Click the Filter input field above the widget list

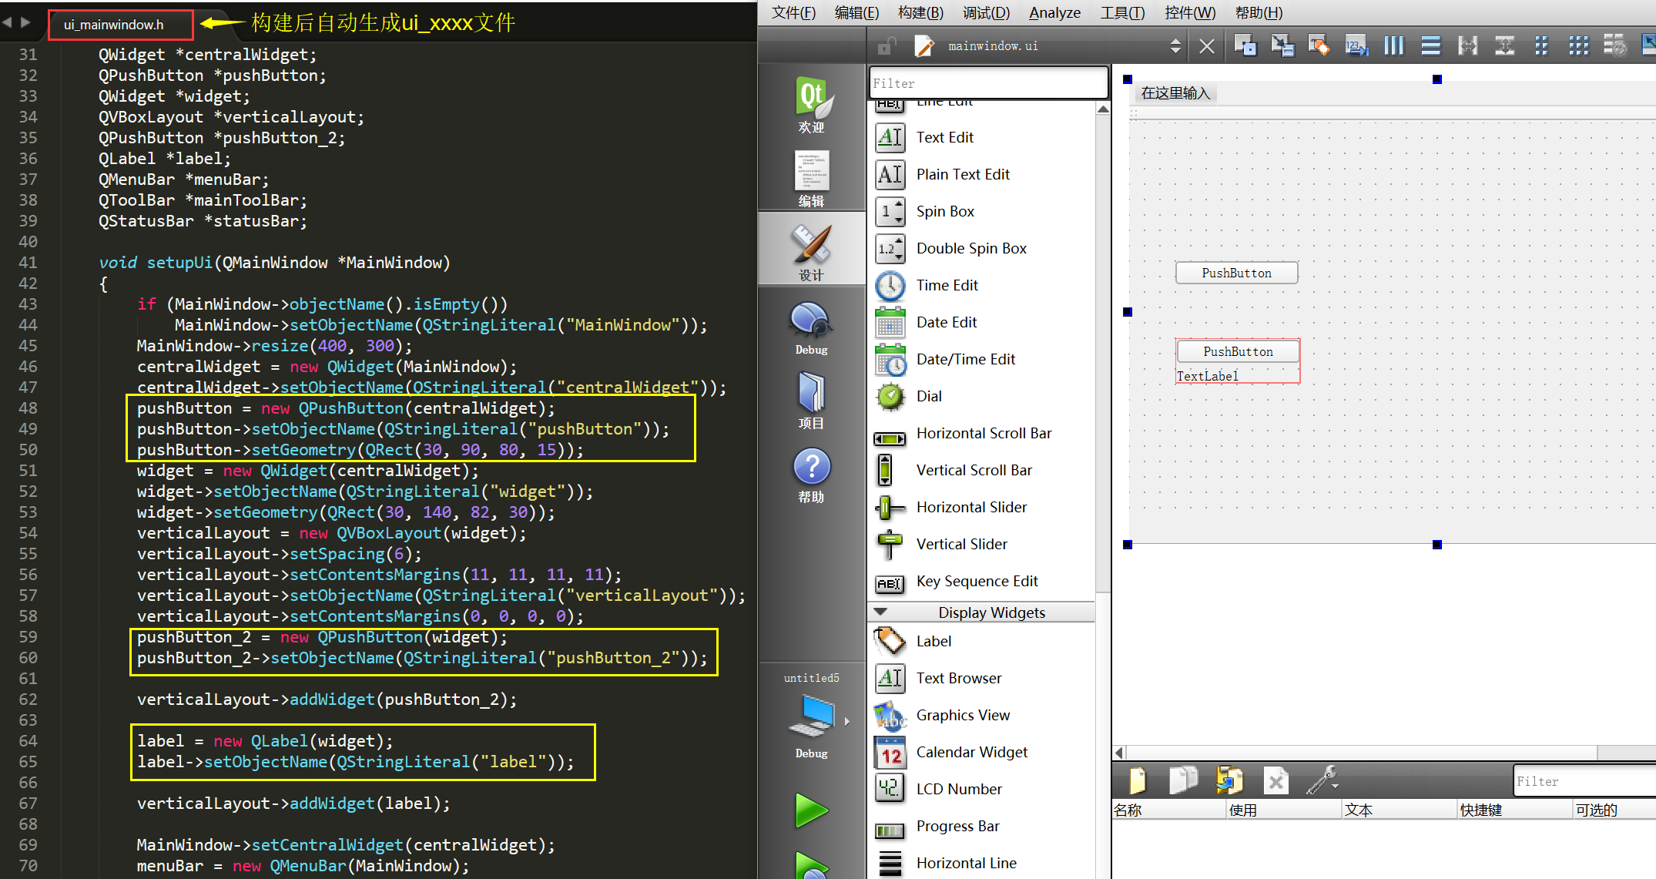coord(988,82)
